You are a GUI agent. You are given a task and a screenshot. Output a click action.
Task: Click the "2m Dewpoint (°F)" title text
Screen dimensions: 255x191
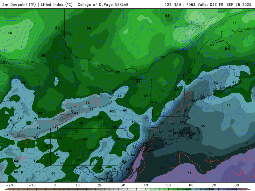[19, 4]
